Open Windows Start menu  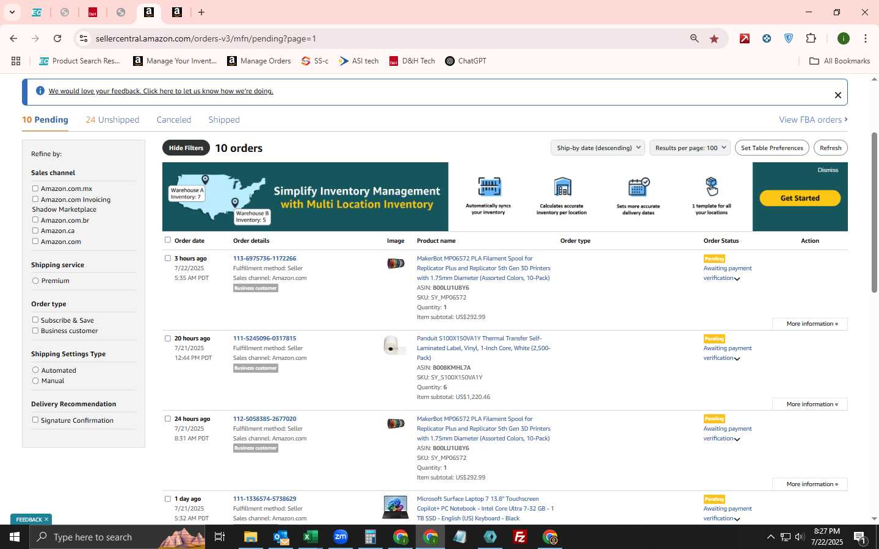pyautogui.click(x=15, y=537)
